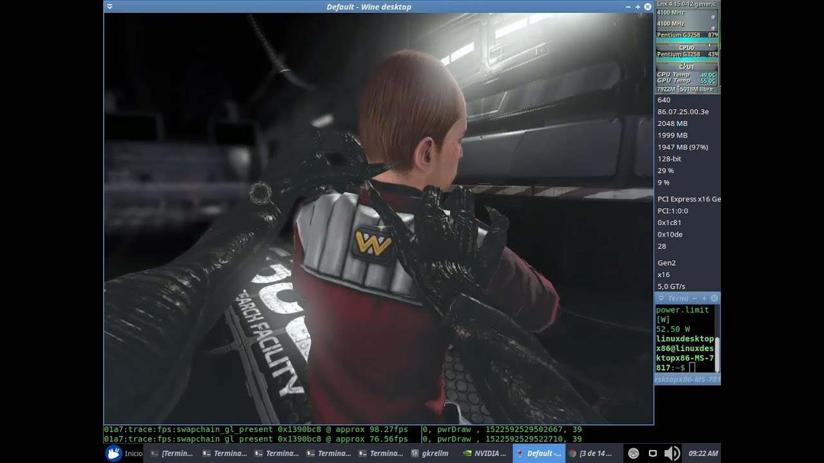This screenshot has width=824, height=463.
Task: Click the 52.50 W power limit value
Action: (x=673, y=329)
